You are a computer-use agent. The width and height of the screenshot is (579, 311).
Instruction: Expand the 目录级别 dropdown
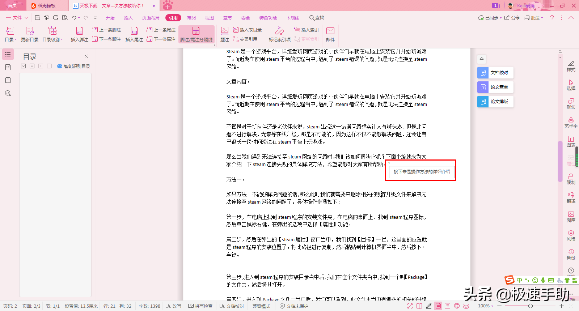(52, 39)
